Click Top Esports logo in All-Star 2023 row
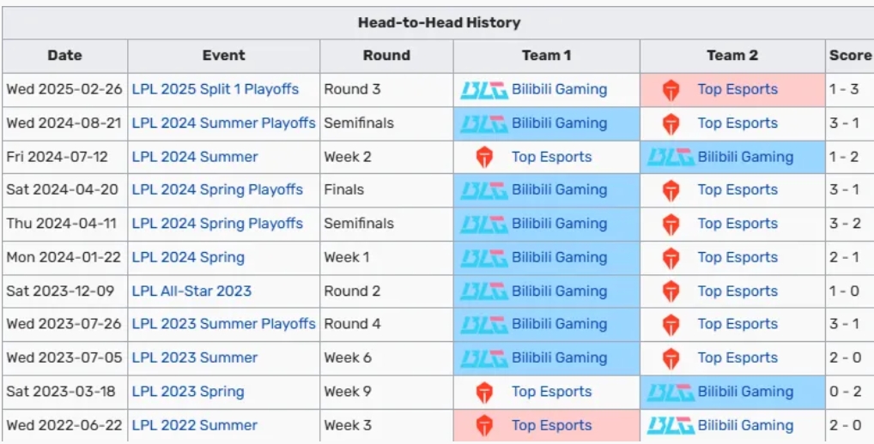The height and width of the screenshot is (444, 874). tap(671, 291)
